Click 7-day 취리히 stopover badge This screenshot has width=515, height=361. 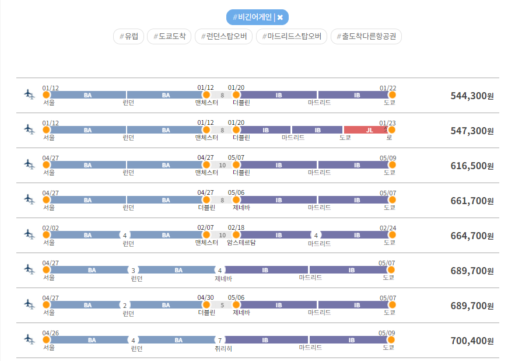point(220,341)
